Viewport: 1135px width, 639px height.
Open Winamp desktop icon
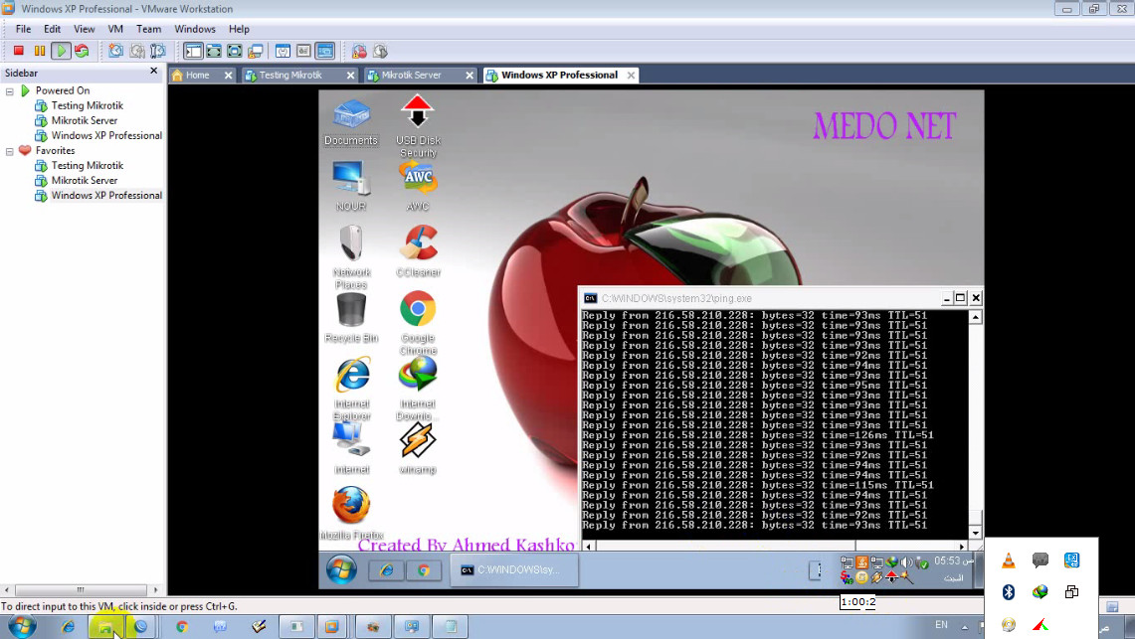[418, 448]
